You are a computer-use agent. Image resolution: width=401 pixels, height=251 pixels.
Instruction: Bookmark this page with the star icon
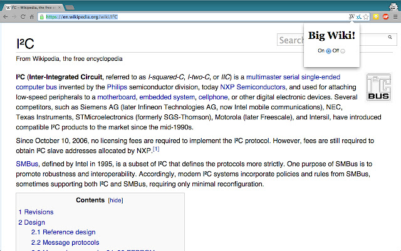[366, 17]
